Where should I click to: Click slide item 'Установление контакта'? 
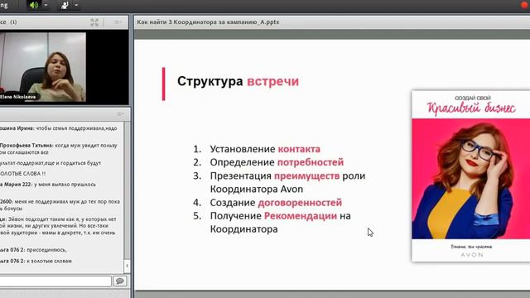point(265,149)
